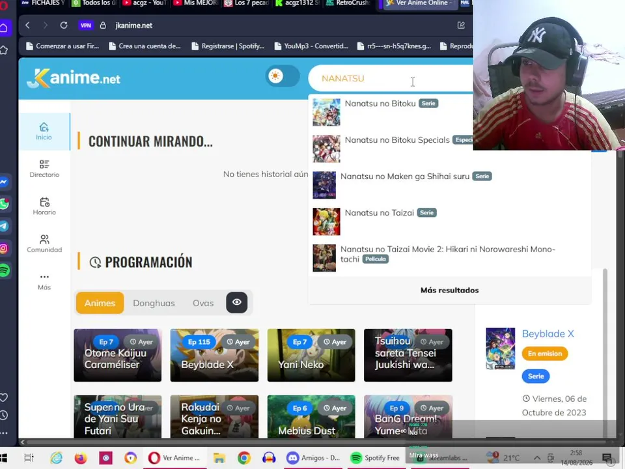Open the Mebius Dust Ep 6 card
The image size is (625, 469).
311,417
